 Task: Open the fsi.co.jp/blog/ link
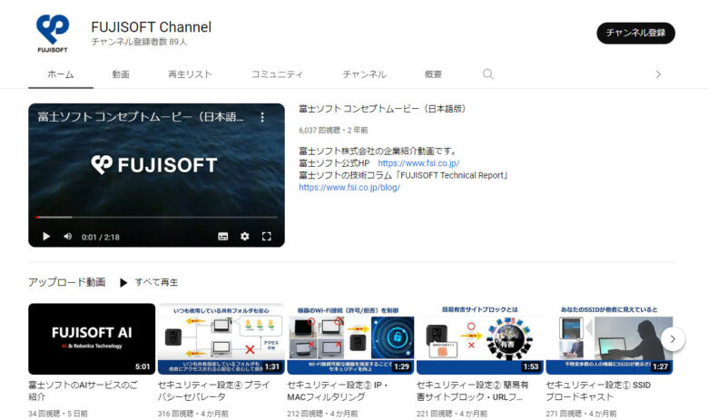[x=349, y=187]
